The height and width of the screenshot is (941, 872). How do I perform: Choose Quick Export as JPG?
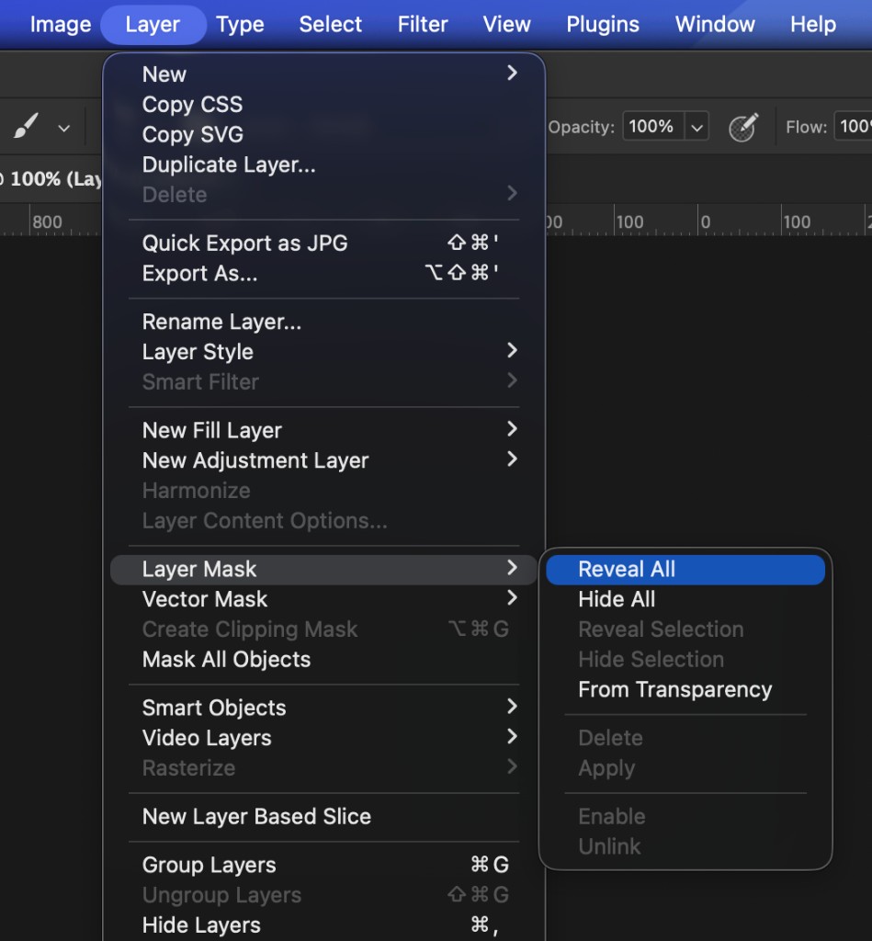pos(324,243)
